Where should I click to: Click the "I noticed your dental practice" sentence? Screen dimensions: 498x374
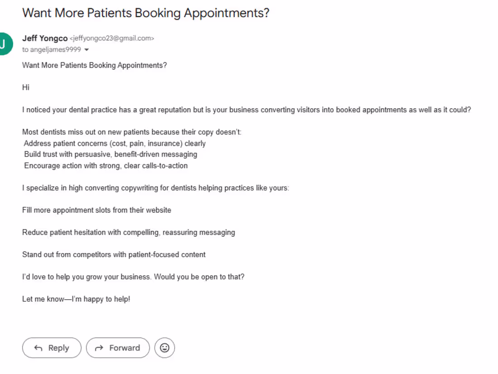pyautogui.click(x=247, y=110)
